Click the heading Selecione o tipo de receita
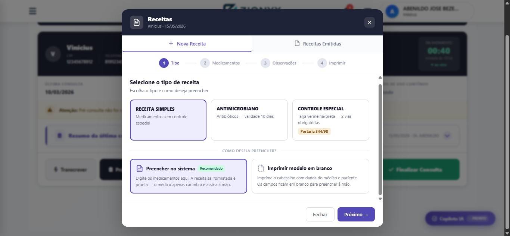The height and width of the screenshot is (236, 510). coord(164,82)
